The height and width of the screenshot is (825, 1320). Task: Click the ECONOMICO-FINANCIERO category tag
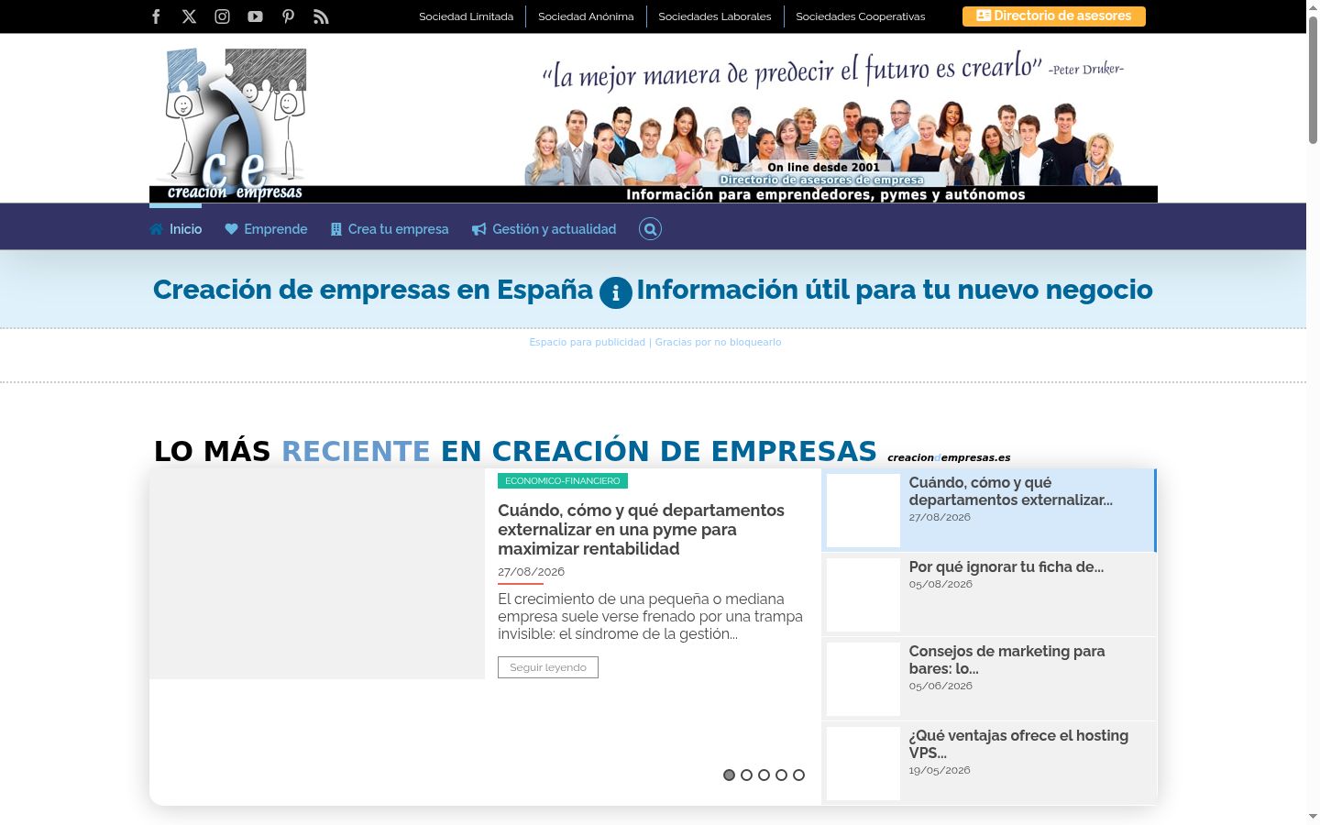[x=563, y=480]
